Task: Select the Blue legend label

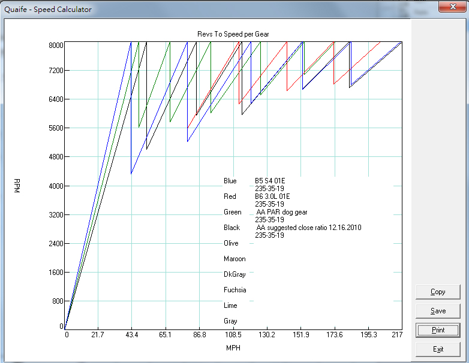Action: point(230,181)
